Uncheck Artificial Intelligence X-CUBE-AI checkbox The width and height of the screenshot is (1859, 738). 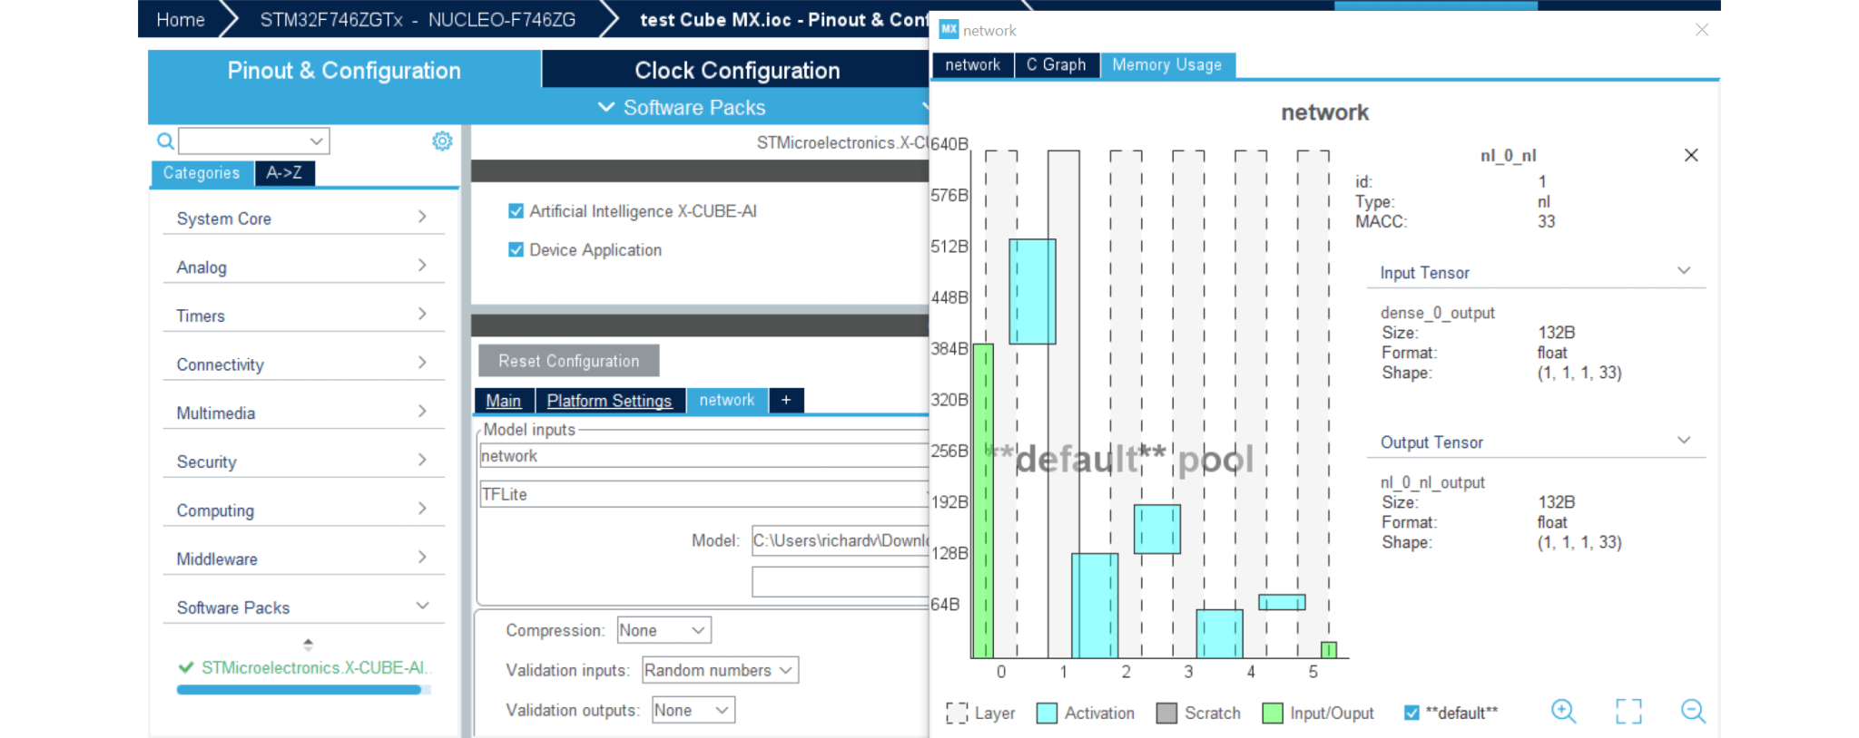pos(516,211)
